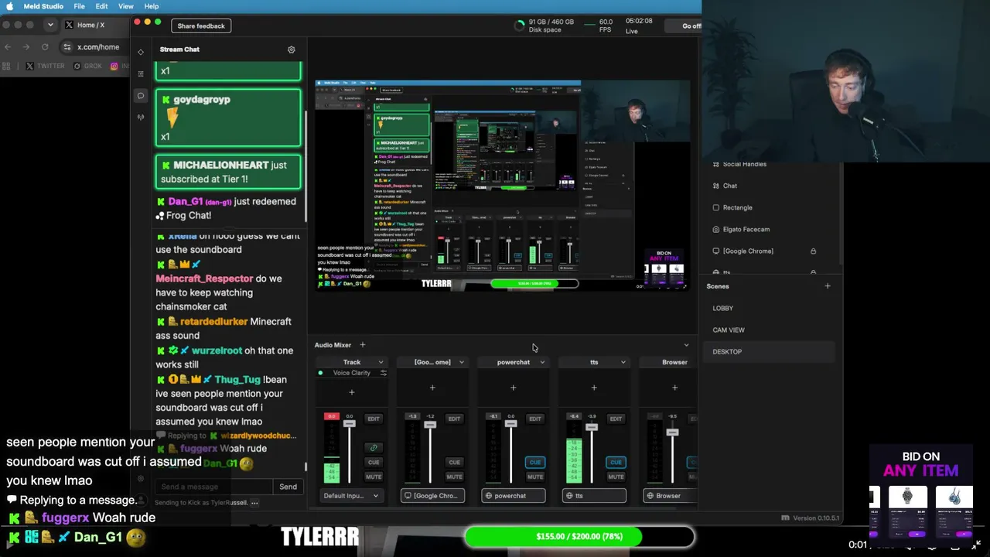The width and height of the screenshot is (990, 557).
Task: Open the Edit menu
Action: click(101, 6)
